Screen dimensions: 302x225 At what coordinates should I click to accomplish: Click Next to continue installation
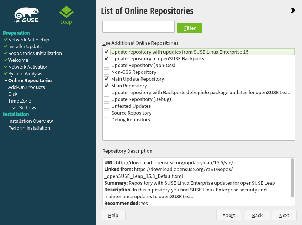click(284, 215)
